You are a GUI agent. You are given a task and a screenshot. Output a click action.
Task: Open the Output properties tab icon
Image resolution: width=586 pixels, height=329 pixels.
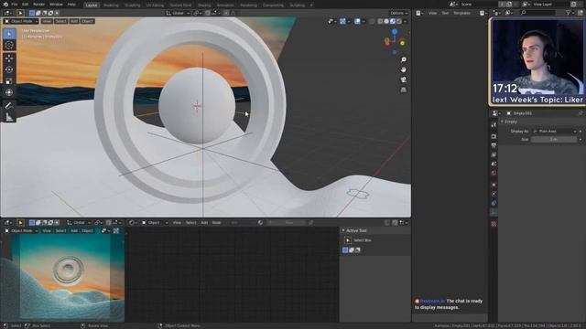(x=494, y=146)
